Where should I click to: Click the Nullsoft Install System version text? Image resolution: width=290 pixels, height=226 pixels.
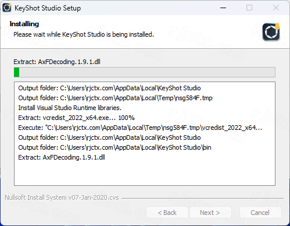point(62,197)
